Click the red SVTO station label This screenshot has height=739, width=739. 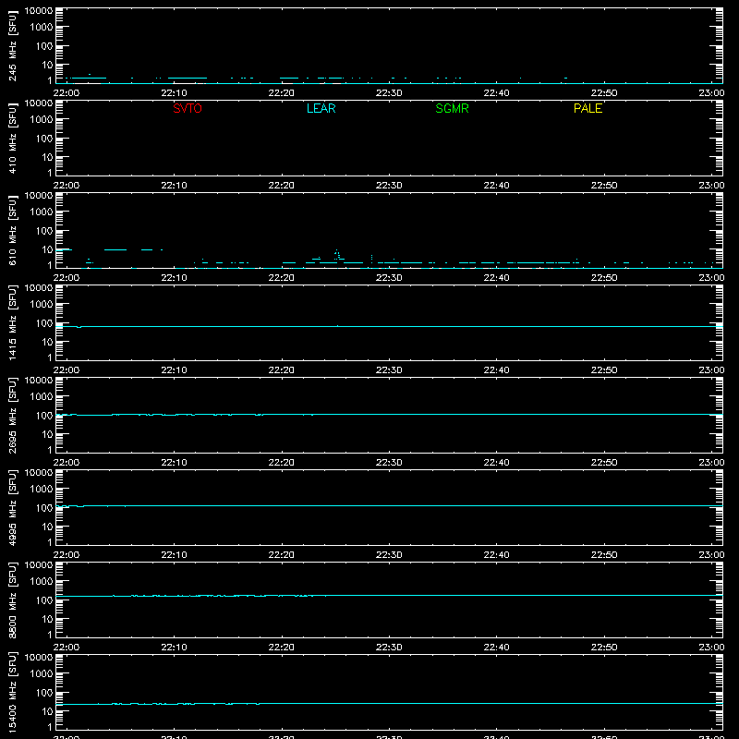pos(188,108)
